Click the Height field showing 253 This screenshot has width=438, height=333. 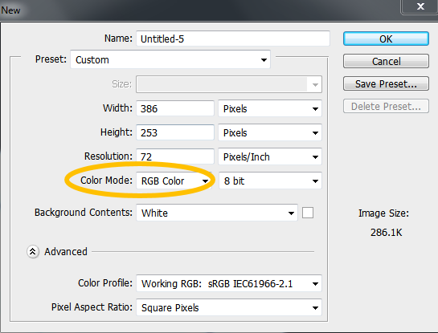175,132
